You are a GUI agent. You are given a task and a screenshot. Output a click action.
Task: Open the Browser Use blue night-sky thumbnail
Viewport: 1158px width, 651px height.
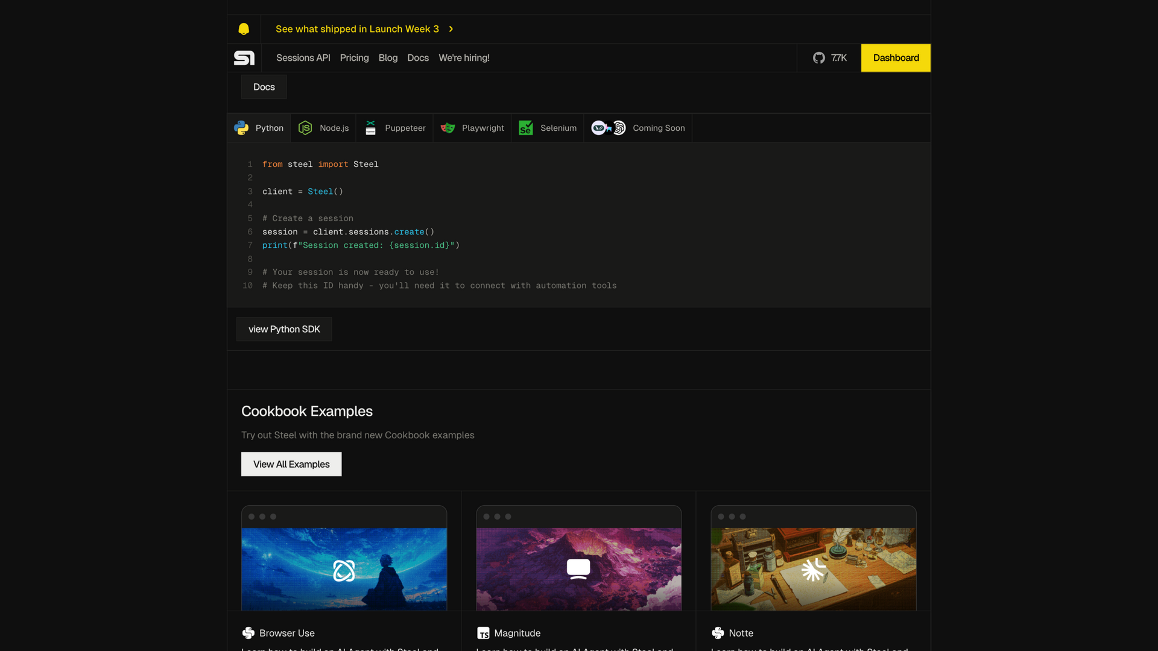pos(344,569)
